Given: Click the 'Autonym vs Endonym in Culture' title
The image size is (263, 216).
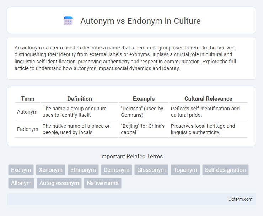Looking at the screenshot, I should coord(140,21).
